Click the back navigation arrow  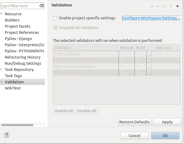(x=152, y=6)
